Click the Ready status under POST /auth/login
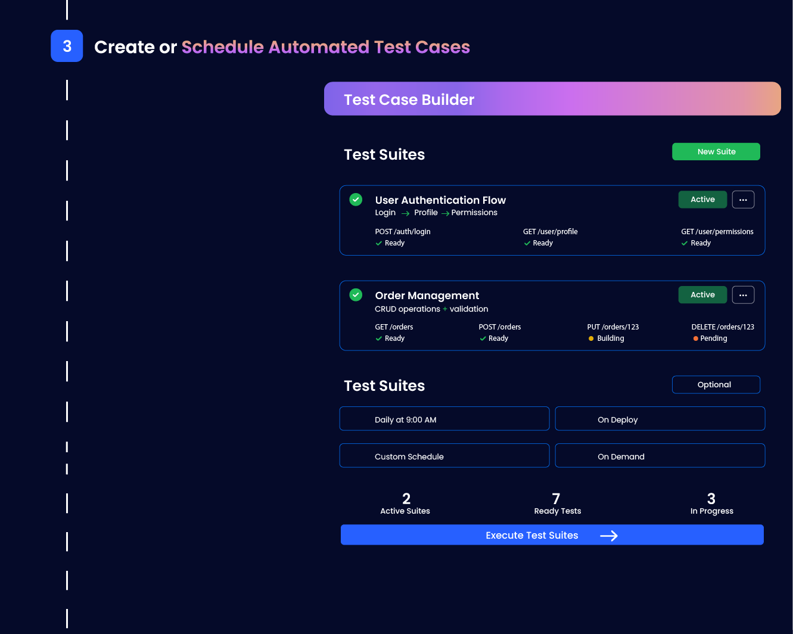The height and width of the screenshot is (634, 793). click(x=390, y=243)
